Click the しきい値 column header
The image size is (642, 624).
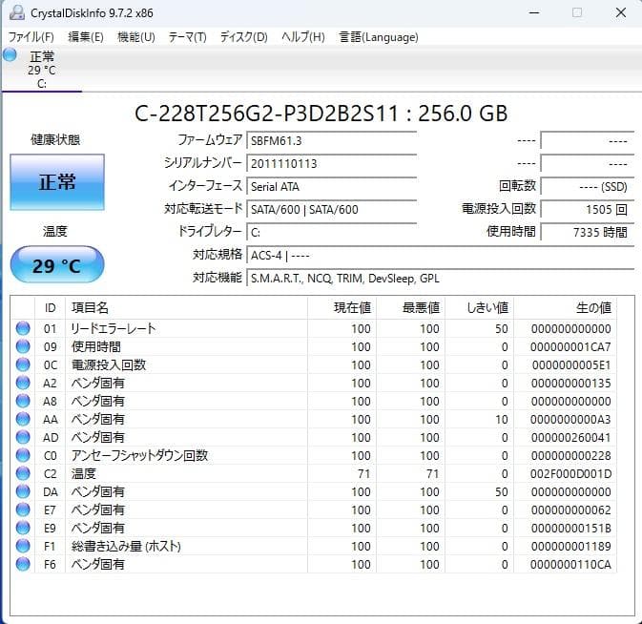pyautogui.click(x=480, y=307)
